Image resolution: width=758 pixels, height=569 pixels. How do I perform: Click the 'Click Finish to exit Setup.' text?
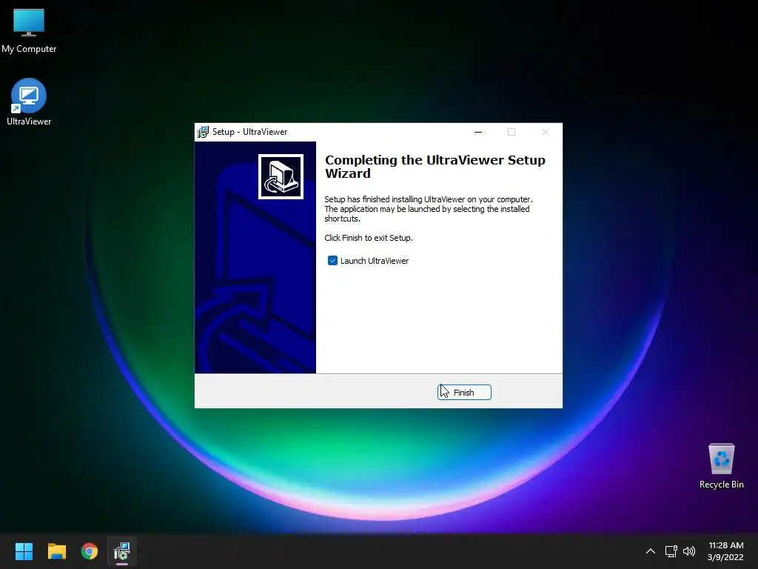tap(369, 238)
